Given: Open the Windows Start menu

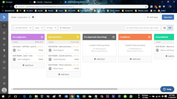Looking at the screenshot, I should (3, 96).
